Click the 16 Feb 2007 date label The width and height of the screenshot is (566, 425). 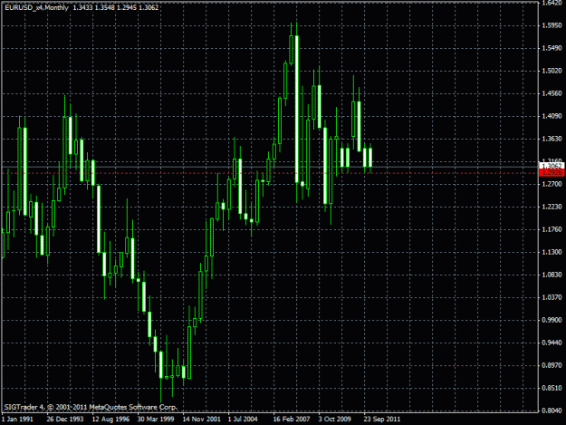coord(292,420)
